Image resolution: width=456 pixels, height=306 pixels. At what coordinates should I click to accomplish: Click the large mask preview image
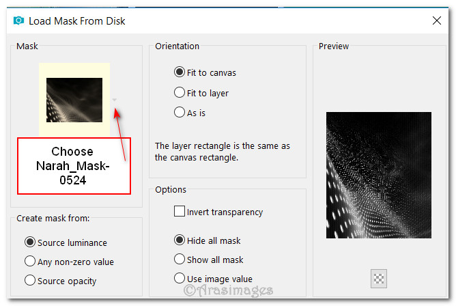[x=378, y=175]
